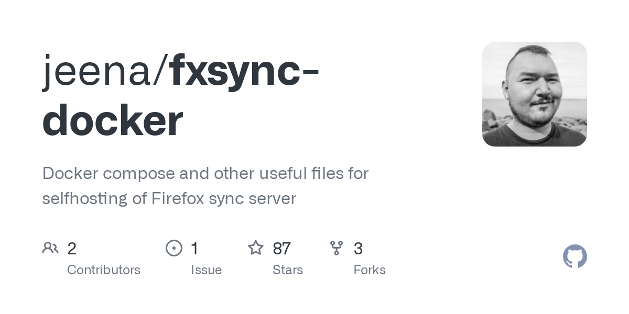Open the 'Contributors' label
The width and height of the screenshot is (629, 314).
pyautogui.click(x=104, y=270)
